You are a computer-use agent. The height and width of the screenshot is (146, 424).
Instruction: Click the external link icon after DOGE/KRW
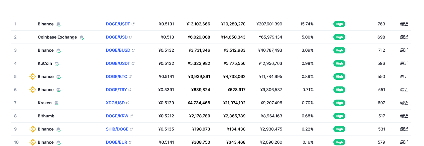pos(131,116)
